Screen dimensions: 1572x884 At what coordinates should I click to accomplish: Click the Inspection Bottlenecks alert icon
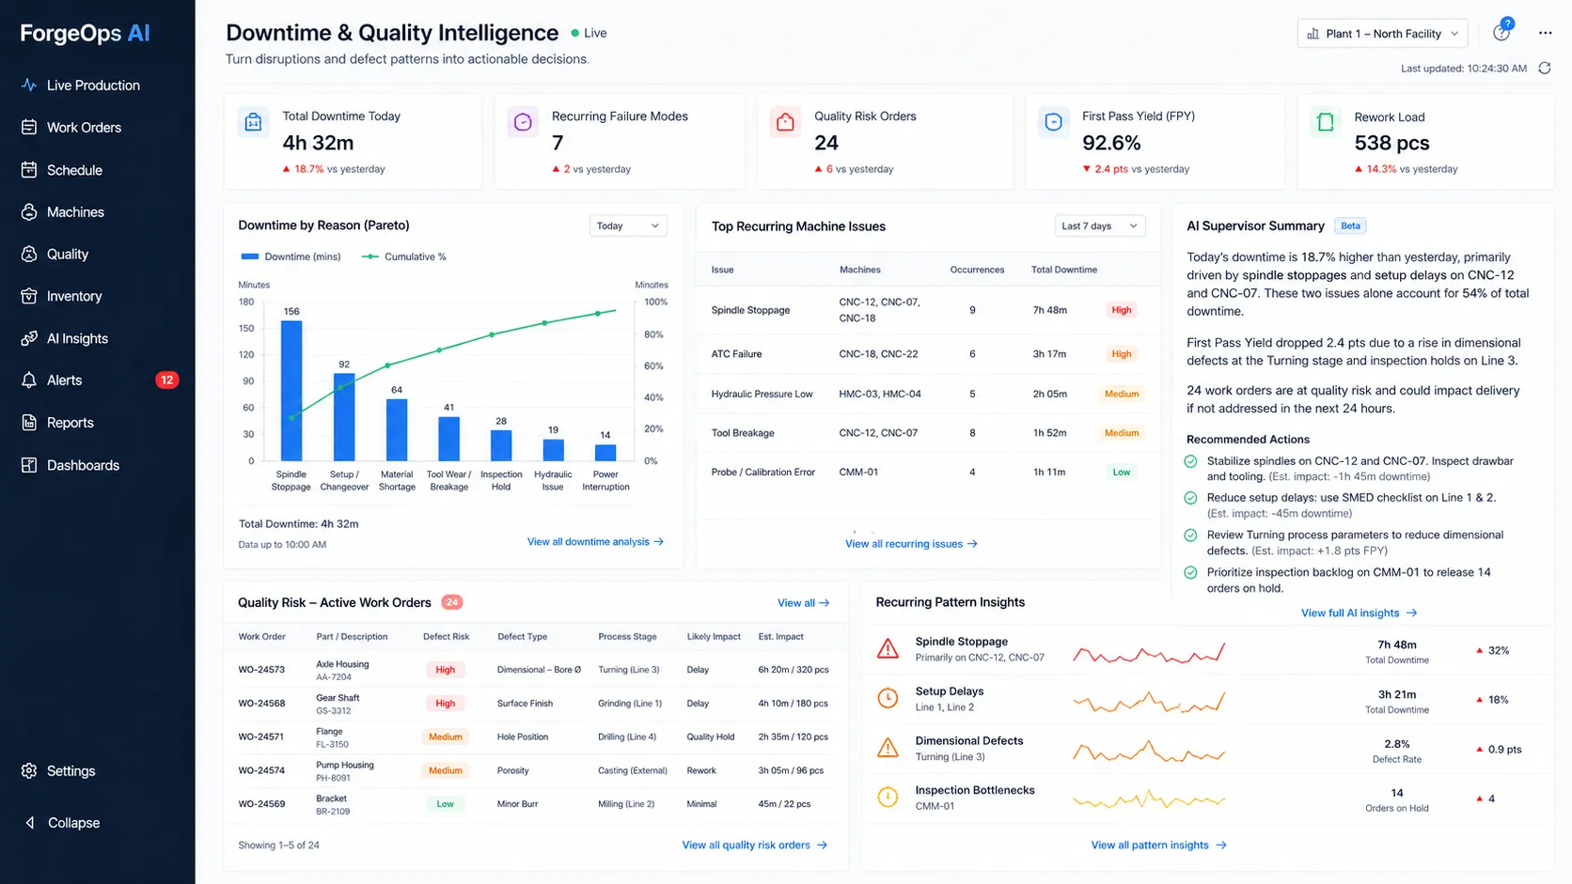pos(888,797)
